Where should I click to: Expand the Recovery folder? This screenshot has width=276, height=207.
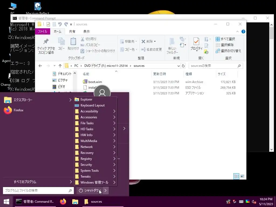[95, 153]
